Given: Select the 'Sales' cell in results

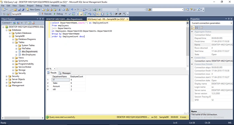Looking at the screenshot, I should click(60, 83).
